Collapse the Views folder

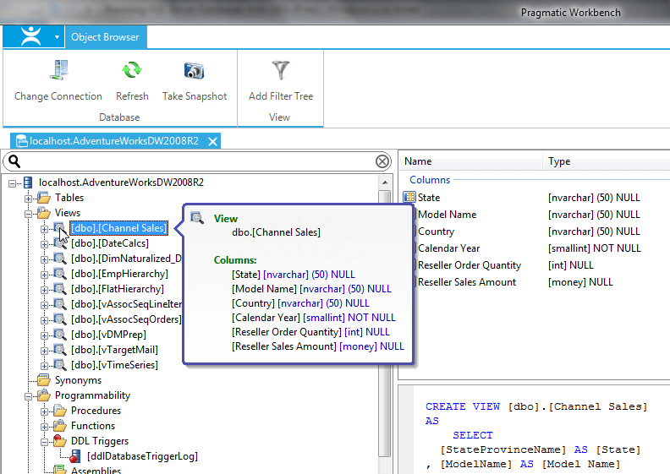click(28, 214)
